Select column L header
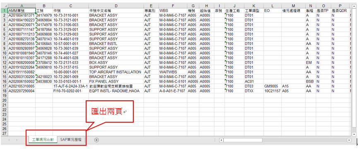Screen dimensions: 358x149 (x=272, y=6)
